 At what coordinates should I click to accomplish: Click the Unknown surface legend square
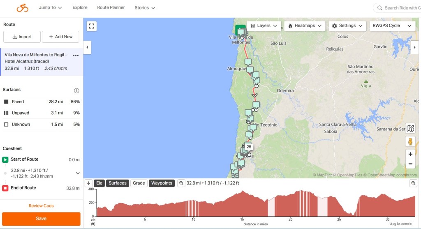point(6,124)
